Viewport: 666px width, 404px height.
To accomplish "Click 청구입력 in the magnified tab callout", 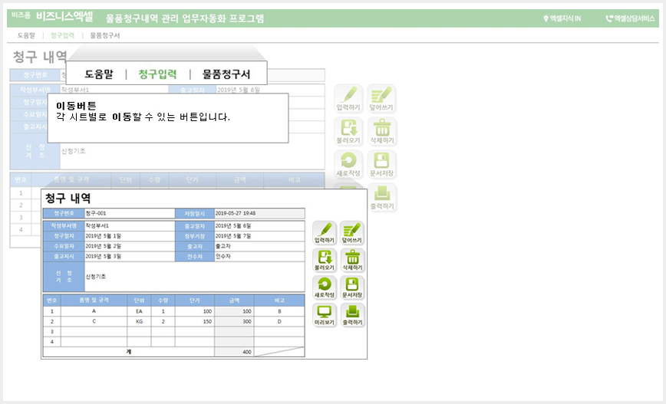I will pyautogui.click(x=157, y=74).
